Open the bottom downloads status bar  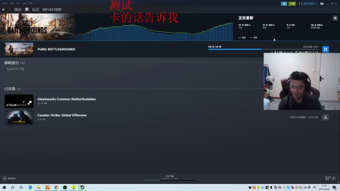point(170,178)
